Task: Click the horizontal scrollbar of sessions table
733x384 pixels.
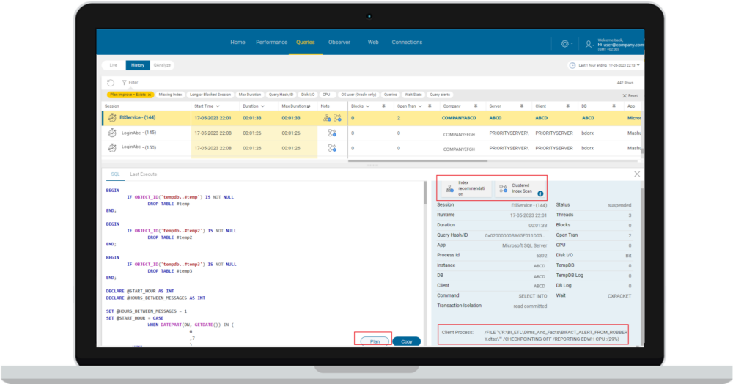Action: click(x=418, y=160)
